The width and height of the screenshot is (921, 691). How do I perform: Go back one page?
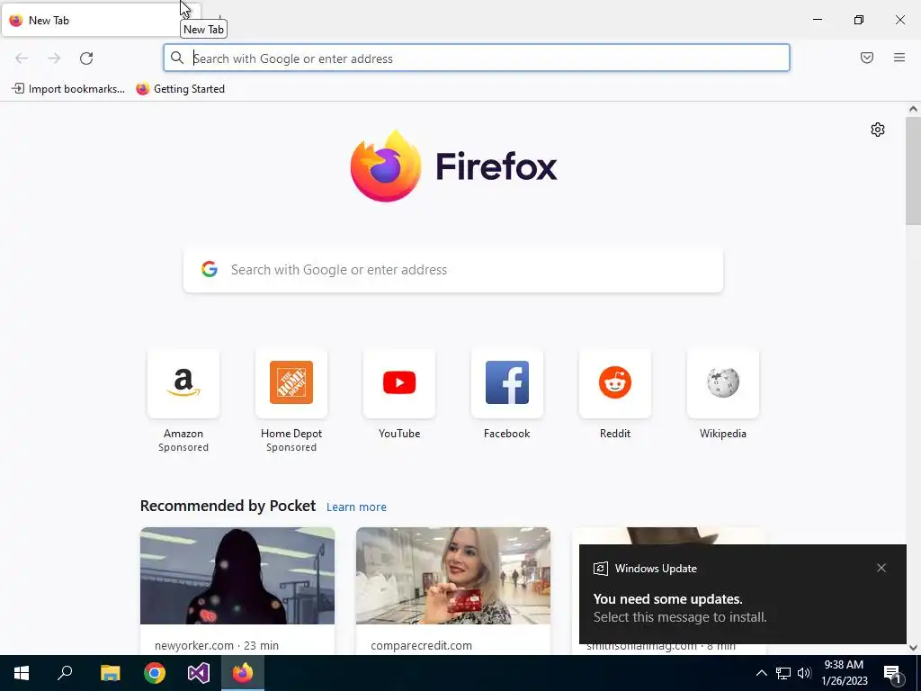[x=22, y=58]
